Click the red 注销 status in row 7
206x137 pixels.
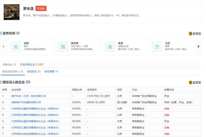pyautogui.click(x=167, y=134)
